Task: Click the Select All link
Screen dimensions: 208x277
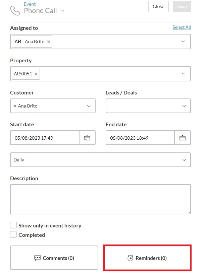Action: (181, 27)
